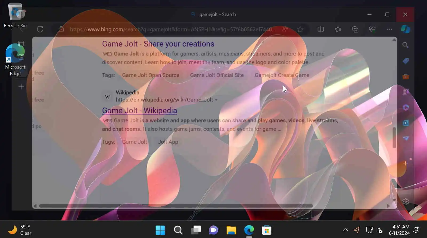Open Gamejolt Create Game tag

(x=282, y=75)
